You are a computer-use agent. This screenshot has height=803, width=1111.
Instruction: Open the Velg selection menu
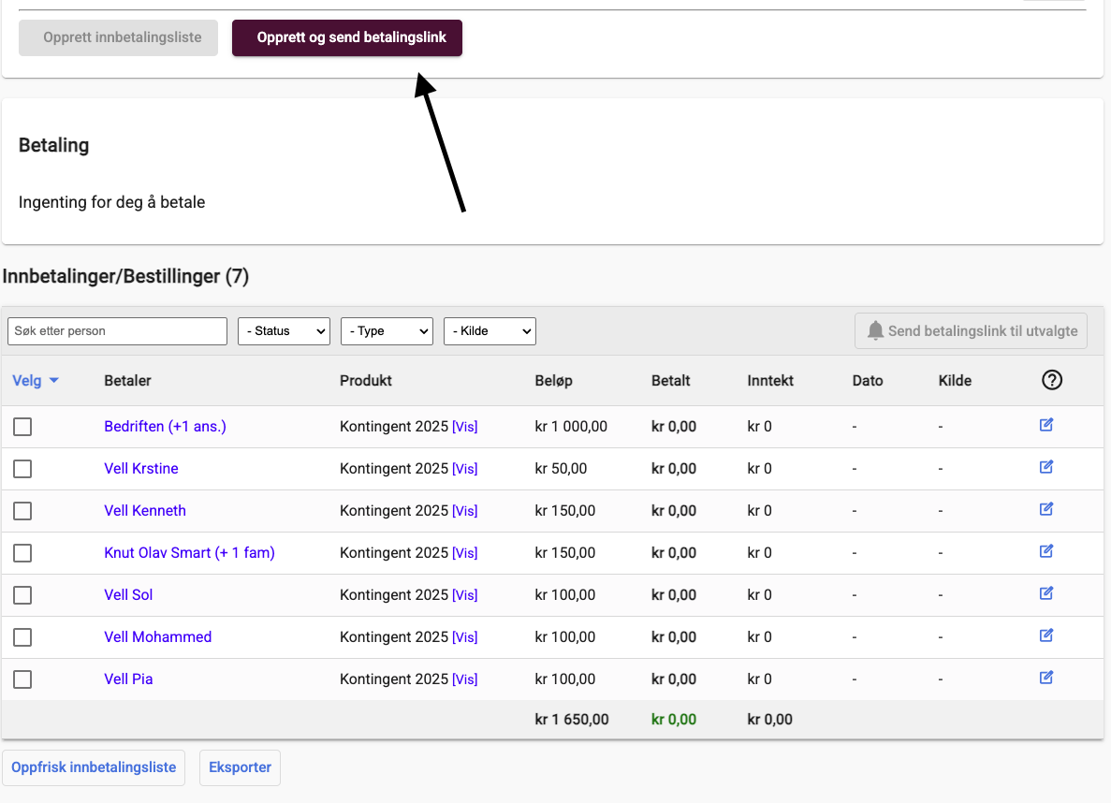pos(36,381)
